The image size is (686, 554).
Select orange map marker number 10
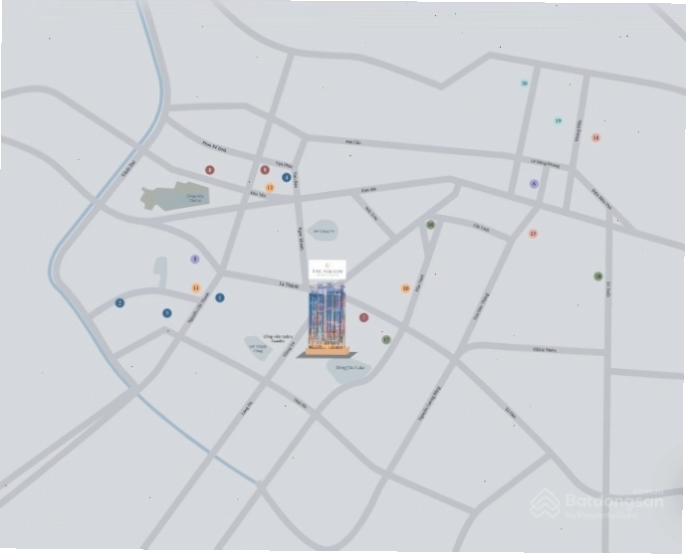405,288
